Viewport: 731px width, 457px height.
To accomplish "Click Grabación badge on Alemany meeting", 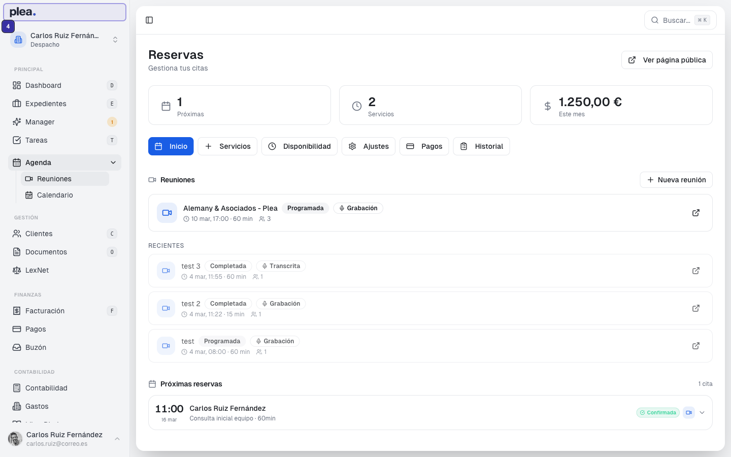I will (x=358, y=208).
